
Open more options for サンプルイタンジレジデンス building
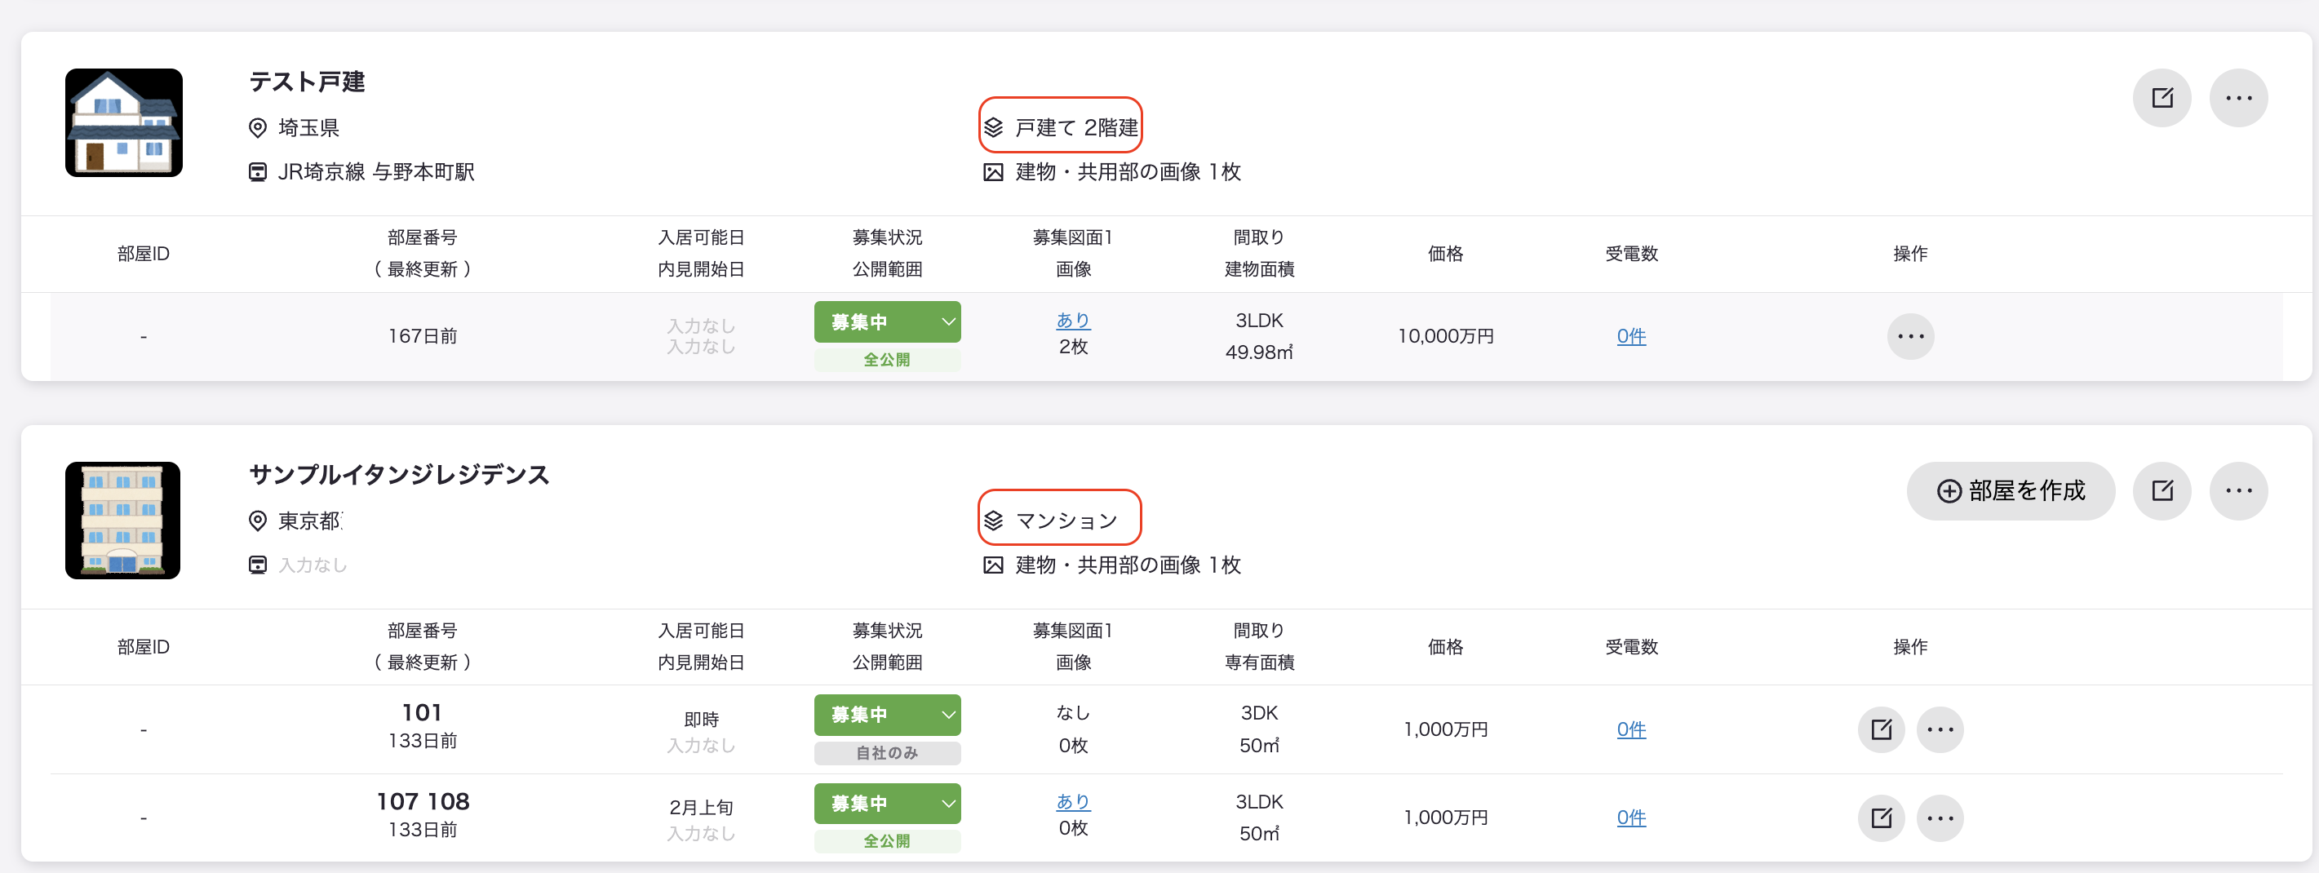[x=2238, y=490]
